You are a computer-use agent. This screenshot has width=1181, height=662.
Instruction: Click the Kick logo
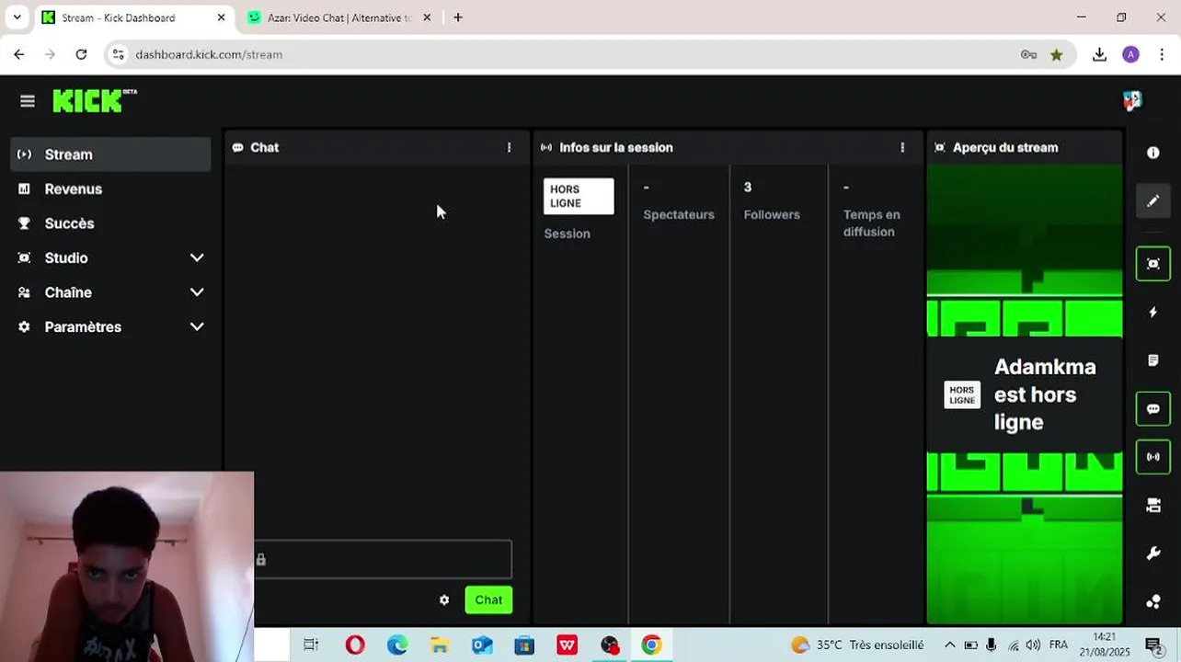pos(95,100)
